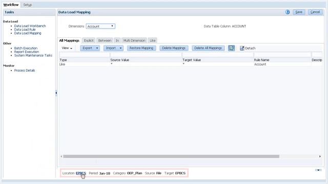Open the help icon near Save
This screenshot has width=328, height=184.
288,12
